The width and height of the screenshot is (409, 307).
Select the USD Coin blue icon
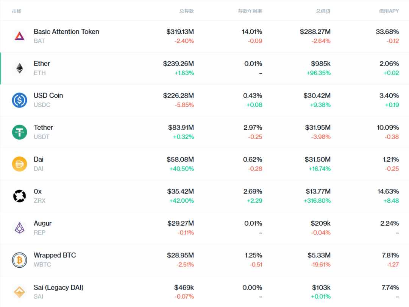click(x=19, y=100)
